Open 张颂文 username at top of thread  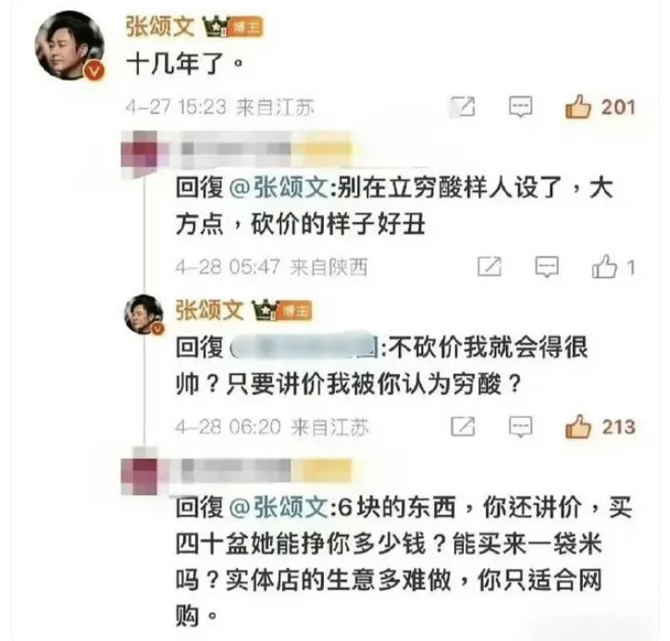pos(160,27)
